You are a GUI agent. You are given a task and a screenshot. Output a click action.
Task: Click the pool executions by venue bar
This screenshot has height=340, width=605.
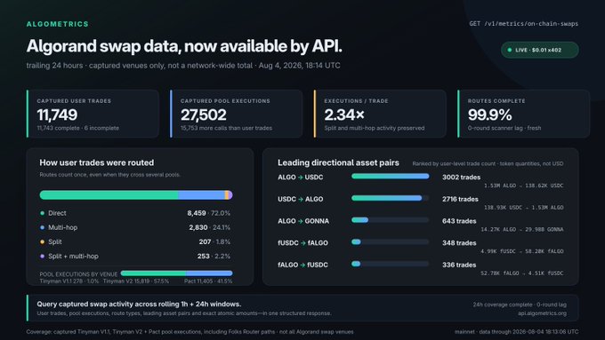176,273
